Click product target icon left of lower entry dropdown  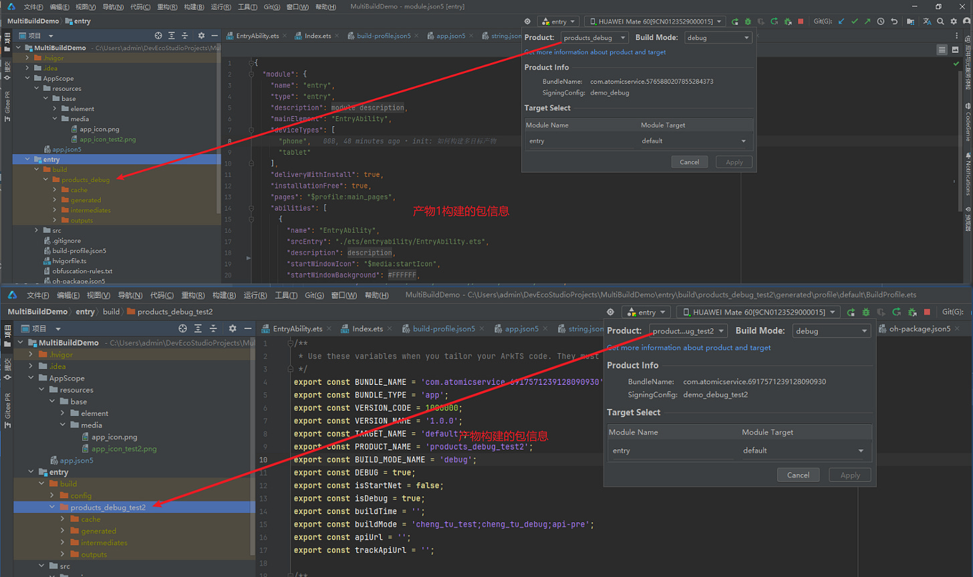610,312
